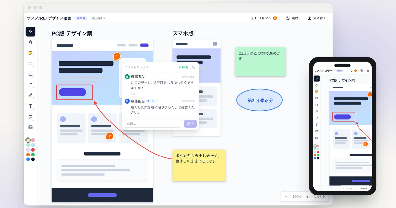Click the スマホ版 heading on the canvas
396x208 pixels.
click(x=183, y=33)
